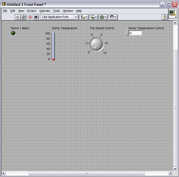Click the vertical scrollbar up arrow
The height and width of the screenshot is (177, 179).
[175, 23]
